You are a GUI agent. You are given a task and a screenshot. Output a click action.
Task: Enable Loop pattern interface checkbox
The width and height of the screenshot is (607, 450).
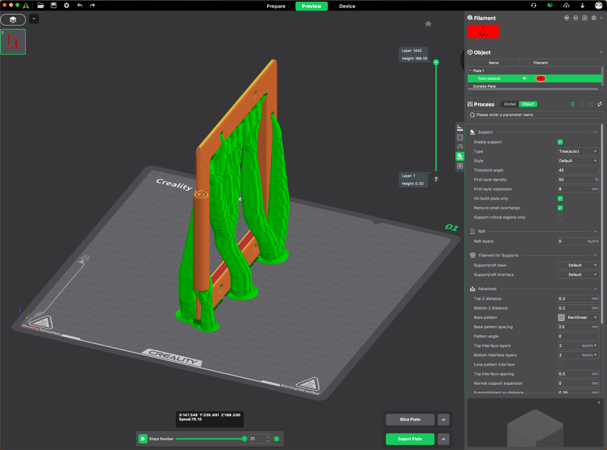coord(560,365)
